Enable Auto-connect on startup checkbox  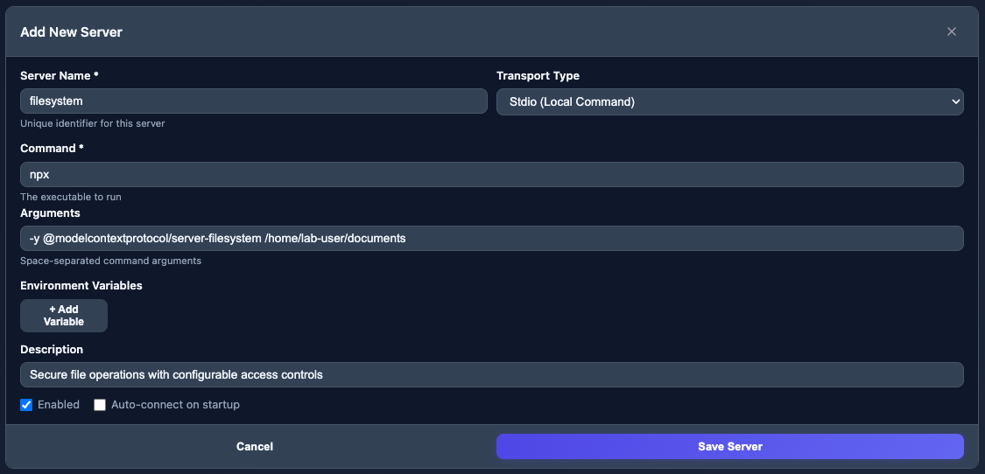coord(100,405)
